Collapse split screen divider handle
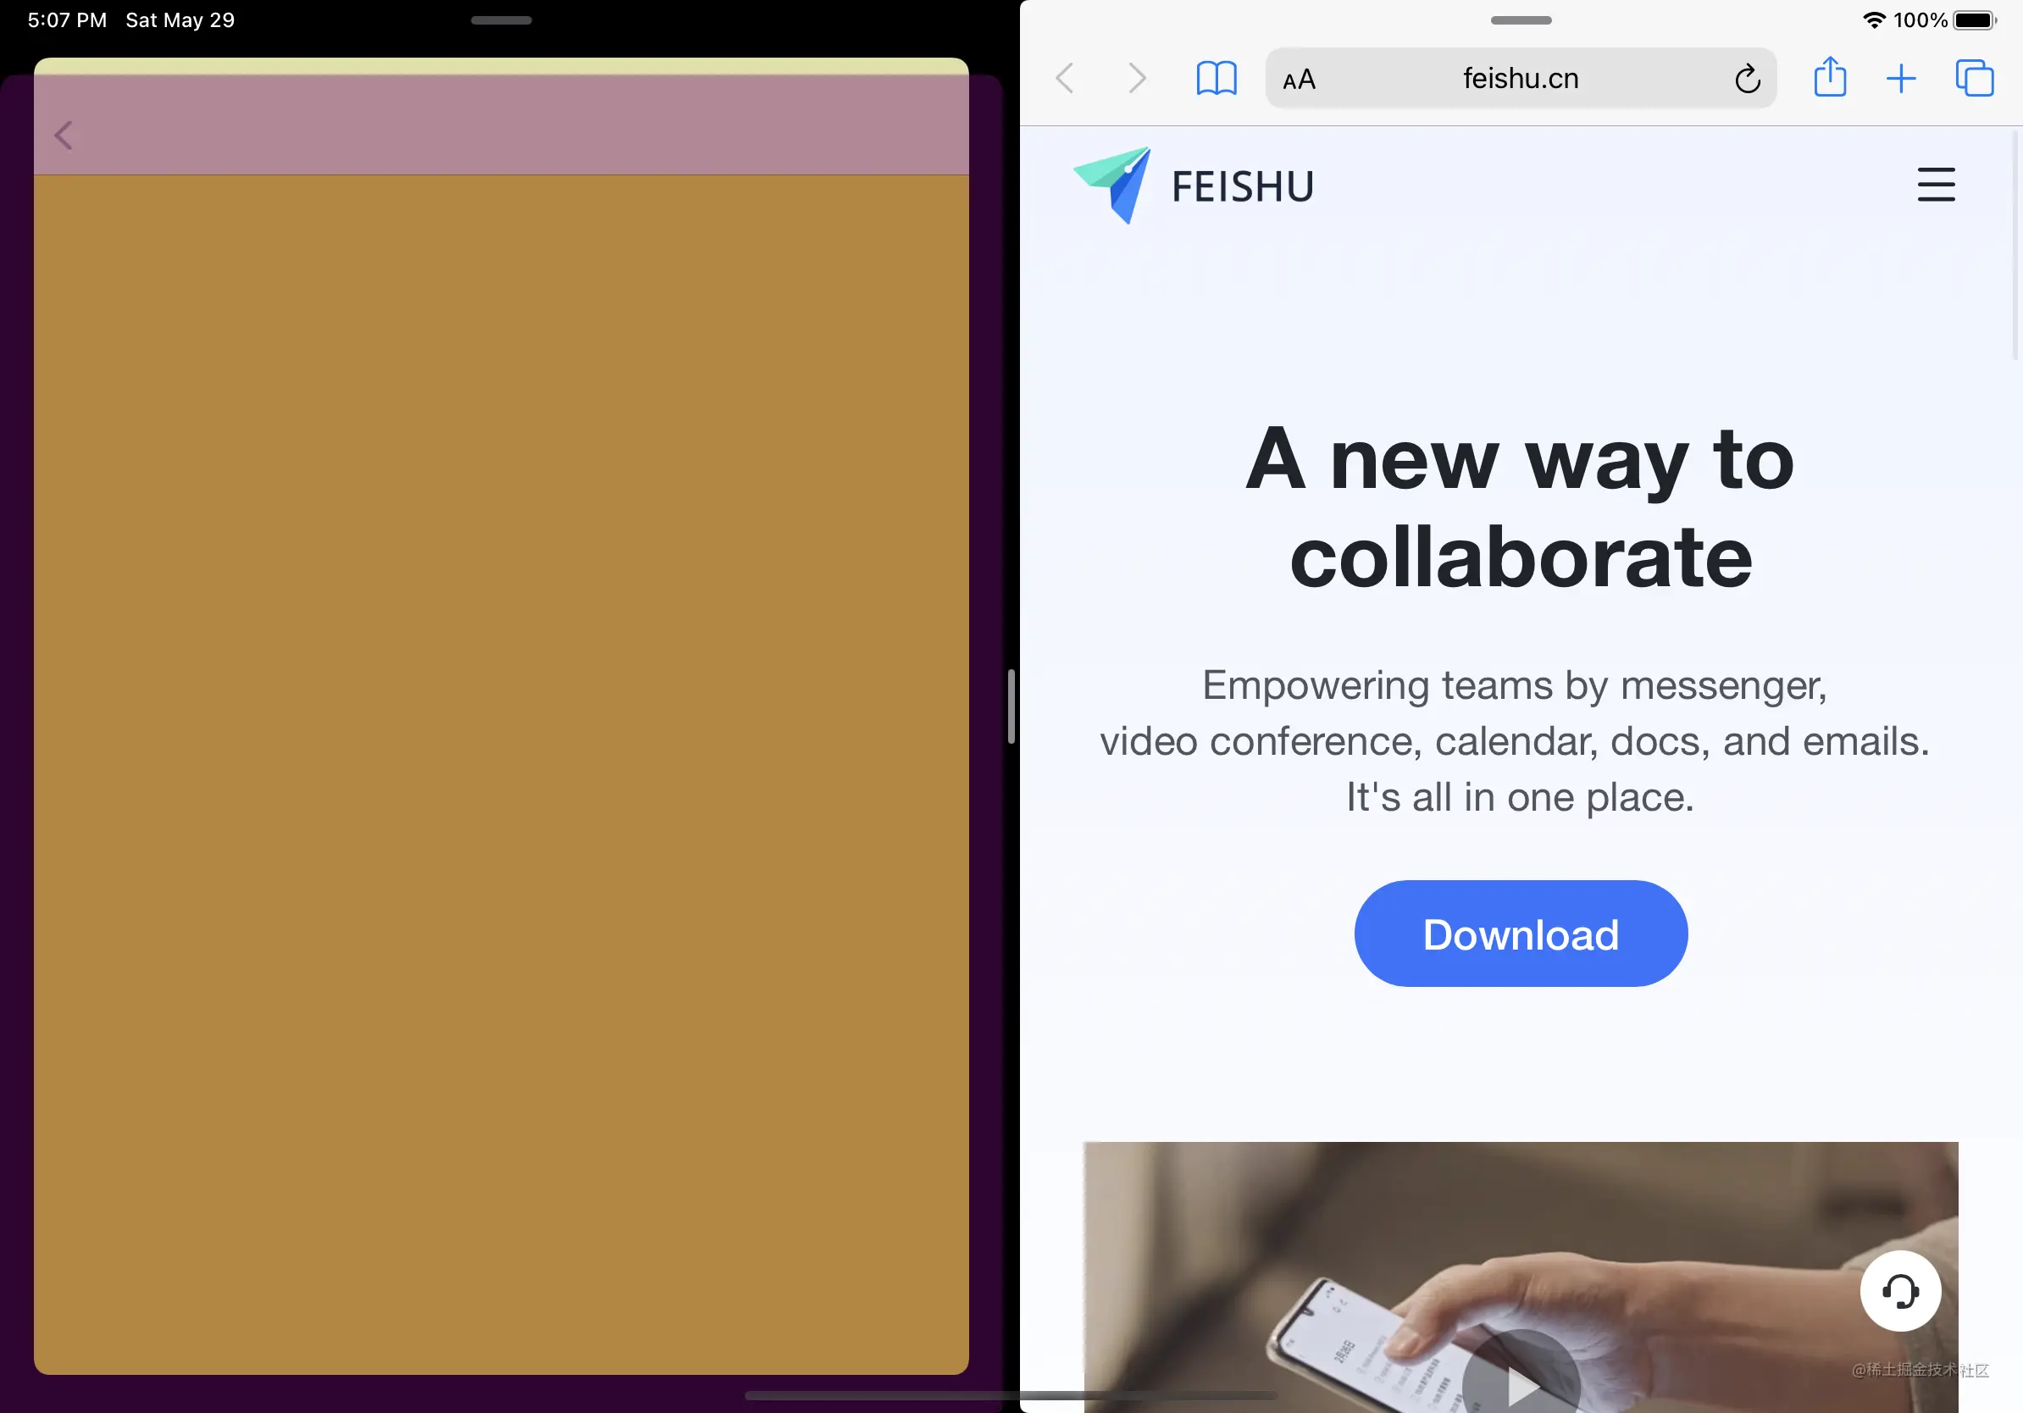 point(1011,706)
